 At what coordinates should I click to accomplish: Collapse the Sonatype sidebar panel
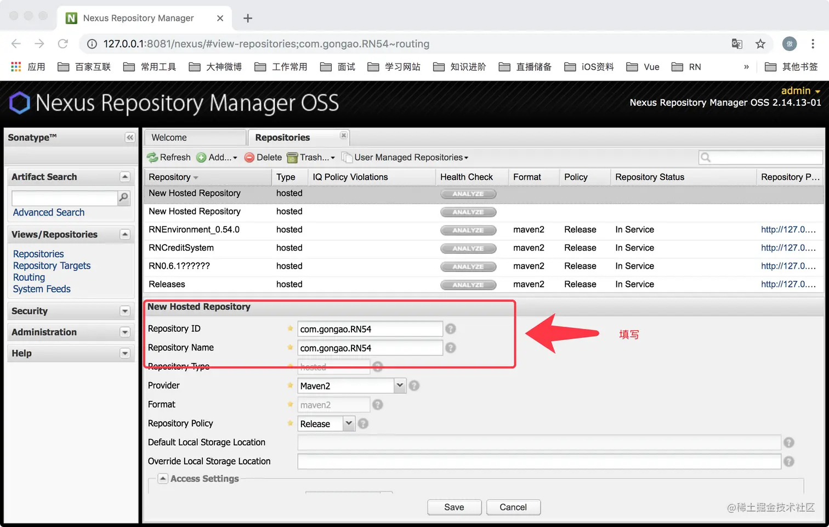(x=130, y=138)
